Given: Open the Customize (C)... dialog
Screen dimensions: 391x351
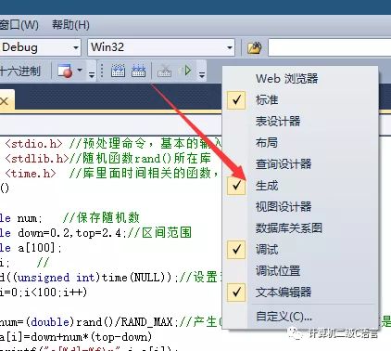Looking at the screenshot, I should pos(300,317).
